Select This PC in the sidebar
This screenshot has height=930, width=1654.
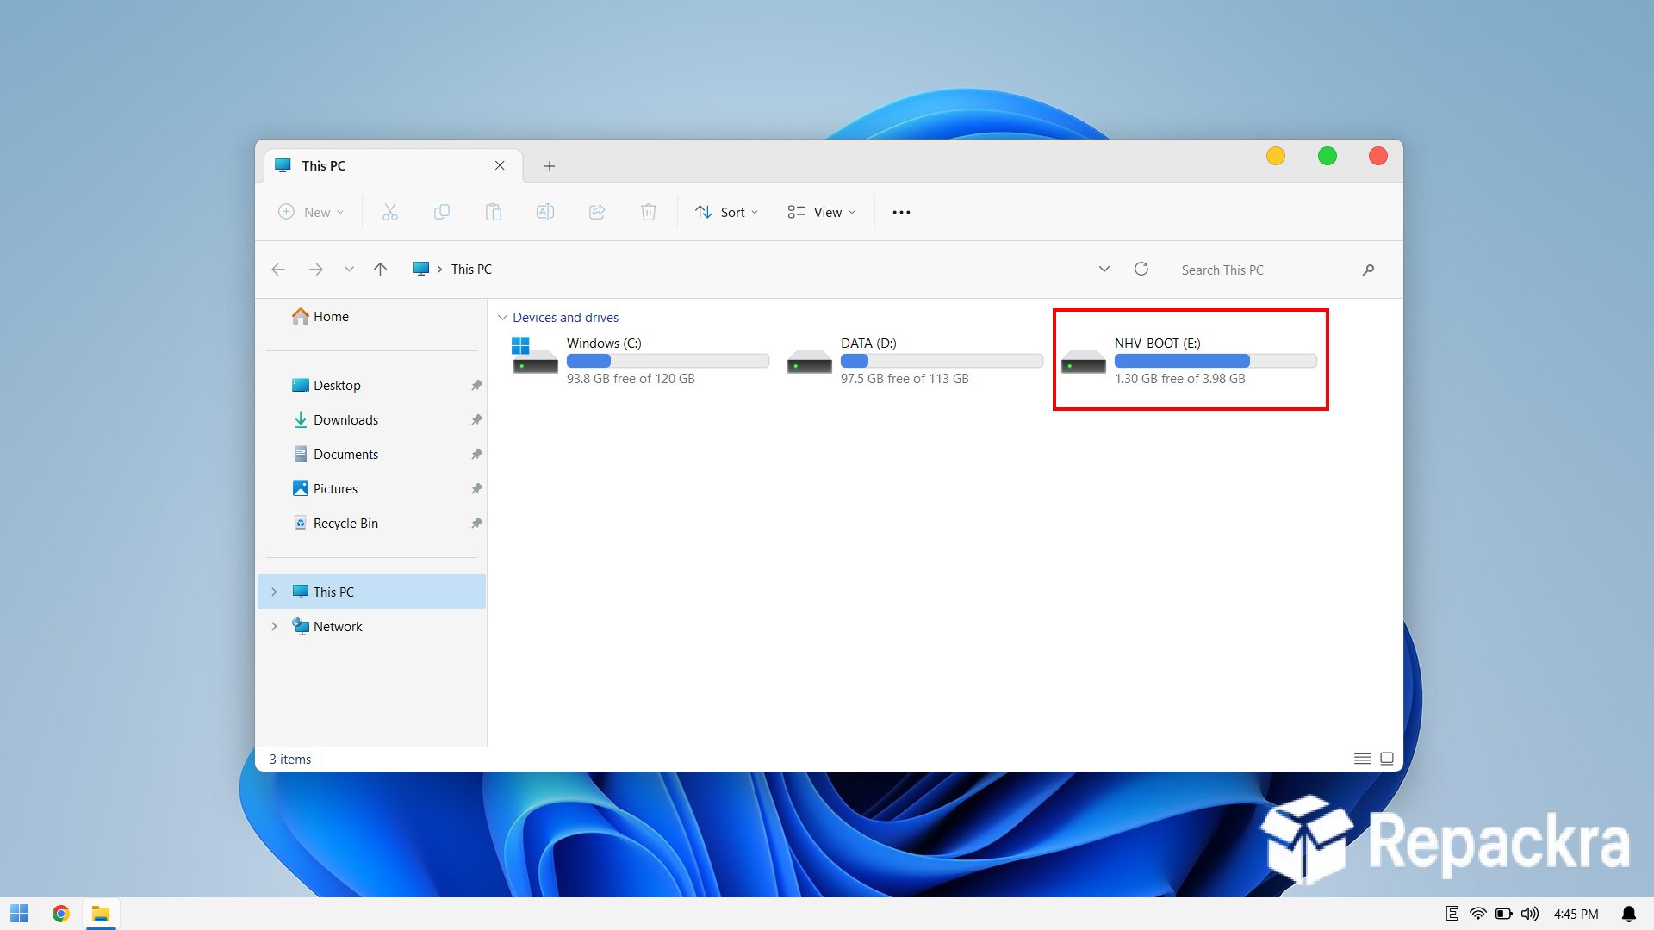click(x=371, y=592)
